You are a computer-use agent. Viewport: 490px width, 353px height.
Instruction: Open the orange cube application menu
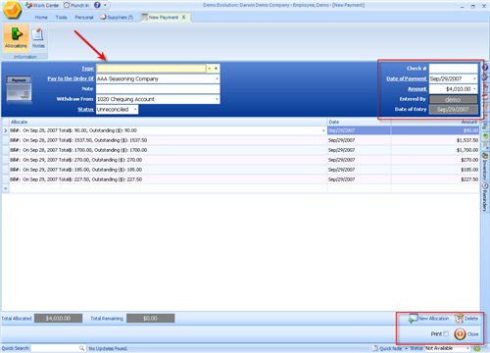(12, 10)
